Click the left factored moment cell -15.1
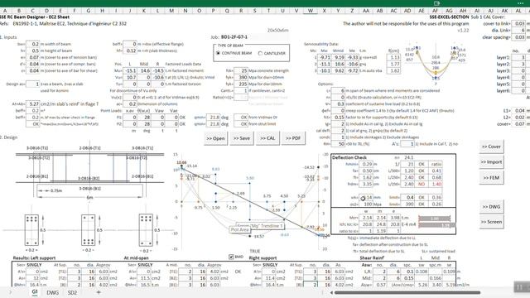 click(x=130, y=70)
